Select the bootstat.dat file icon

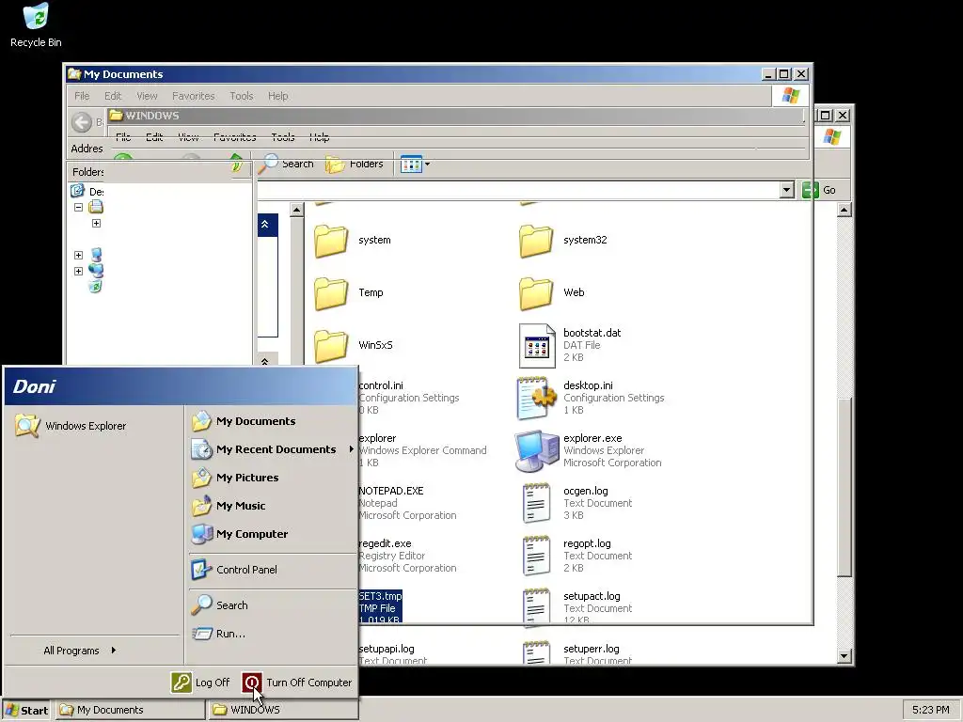coord(537,346)
